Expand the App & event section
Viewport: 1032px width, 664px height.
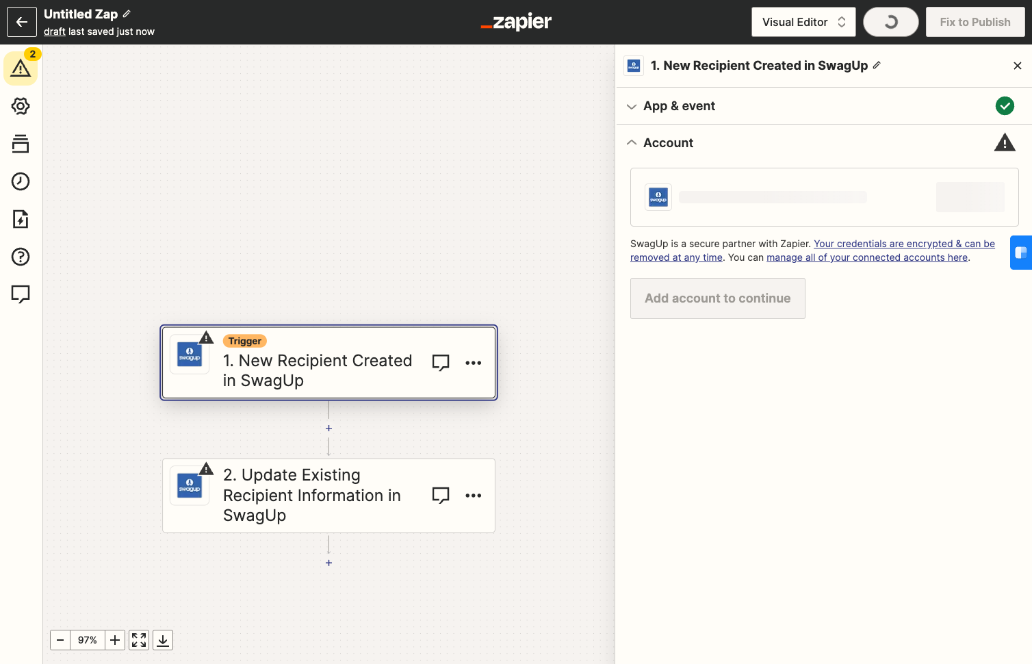[824, 106]
